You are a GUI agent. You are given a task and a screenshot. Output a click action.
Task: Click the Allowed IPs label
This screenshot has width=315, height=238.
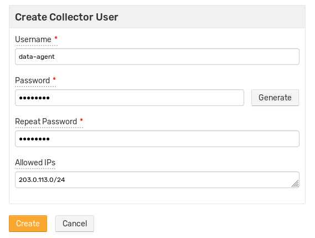[x=35, y=163]
